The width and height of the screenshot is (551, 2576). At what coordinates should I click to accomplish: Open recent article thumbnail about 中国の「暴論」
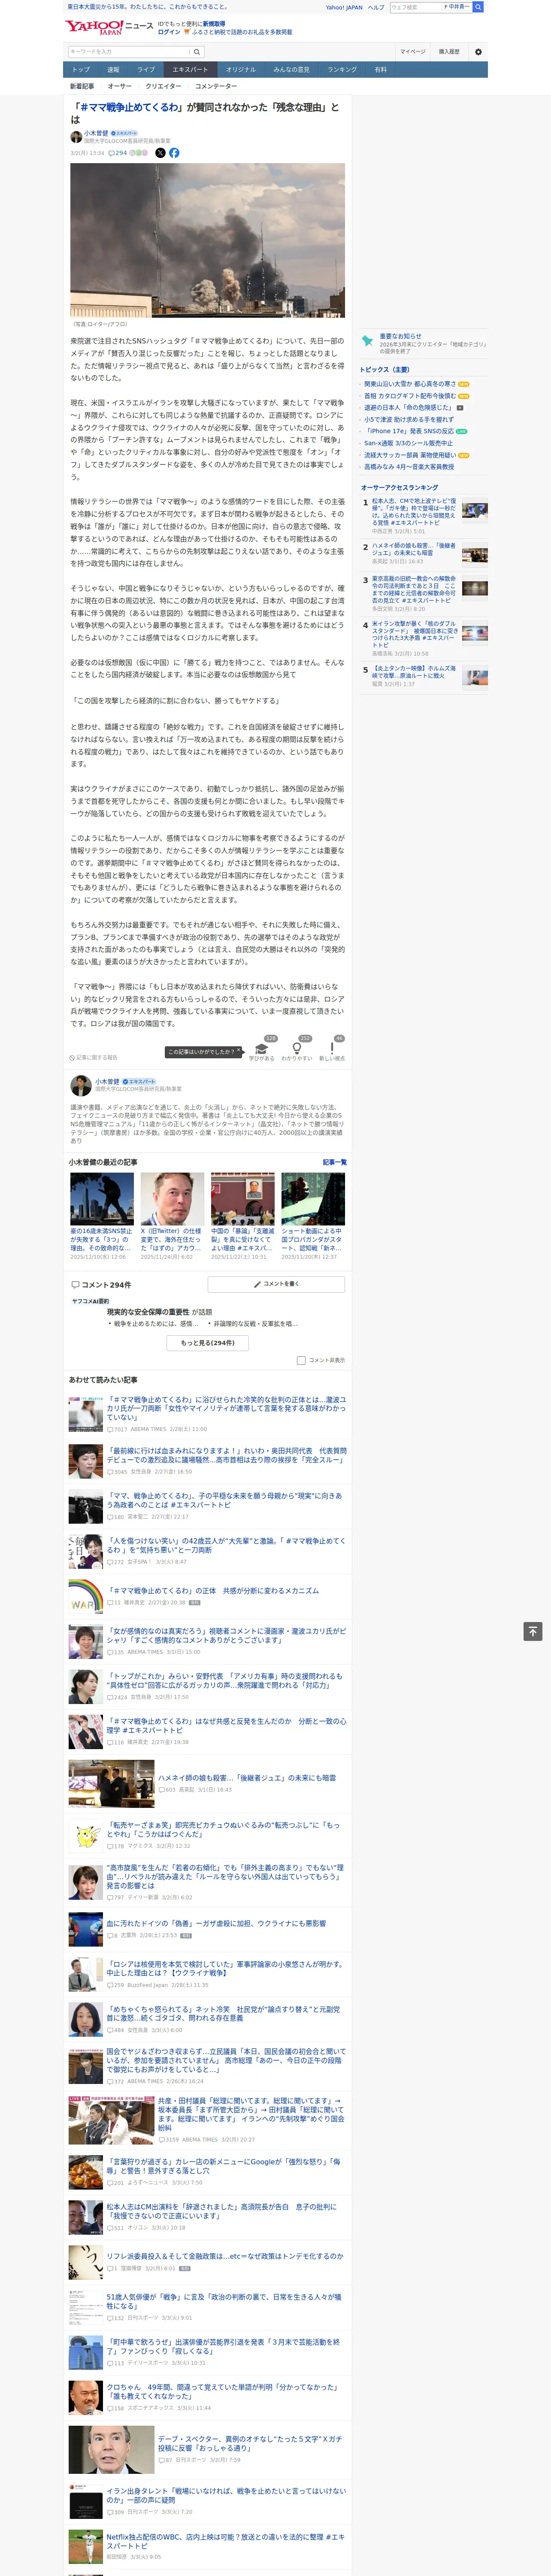click(x=243, y=1199)
